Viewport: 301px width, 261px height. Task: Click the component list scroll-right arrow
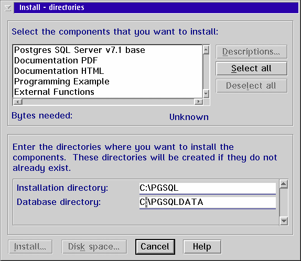point(198,102)
